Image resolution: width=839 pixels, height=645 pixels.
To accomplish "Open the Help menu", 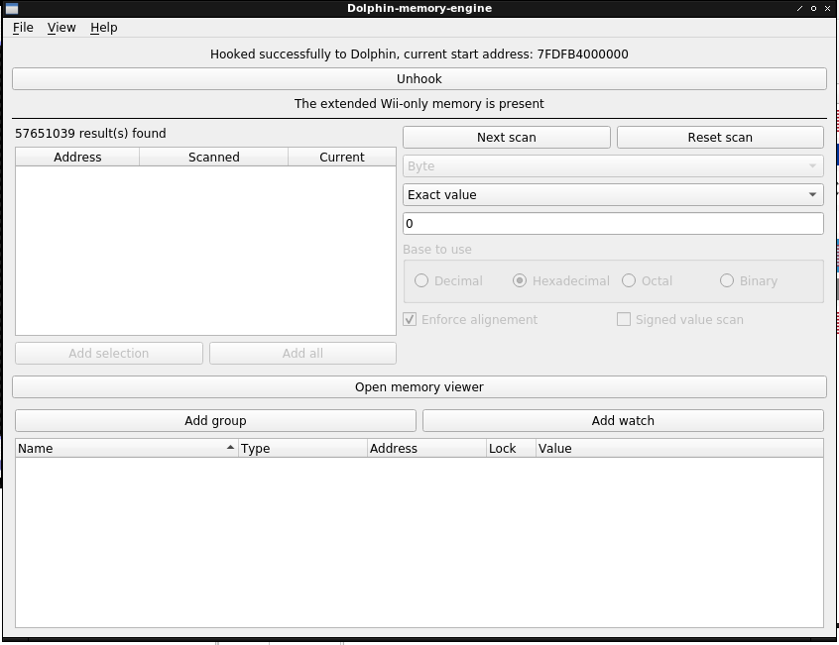I will (104, 28).
